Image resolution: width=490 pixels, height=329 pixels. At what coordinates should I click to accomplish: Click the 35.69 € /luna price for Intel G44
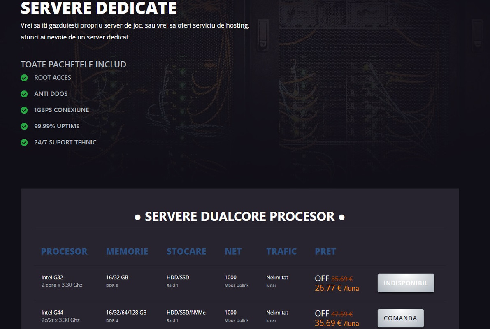[x=337, y=323]
